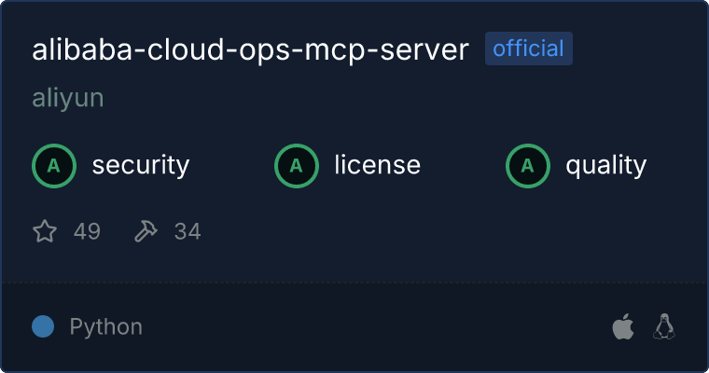
Task: Click the star icon
Action: click(x=45, y=231)
